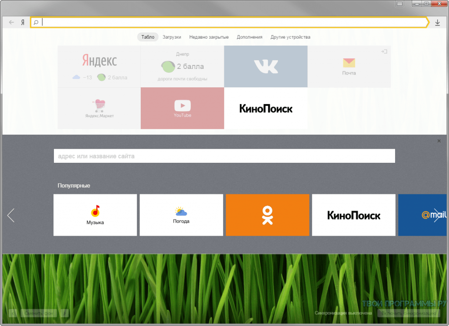Click the back arrow in the toolbar
Screen dimensions: 449x326
pyautogui.click(x=11, y=22)
